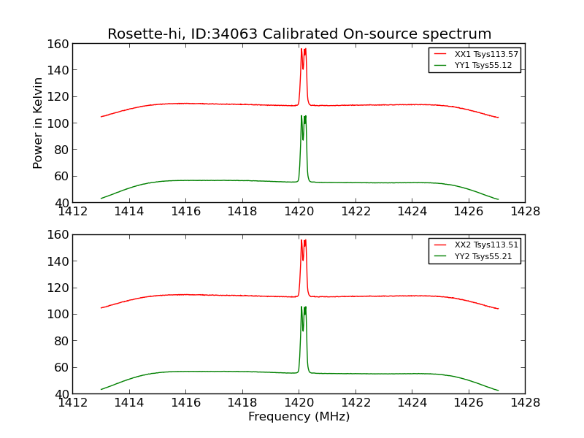This screenshot has height=438, width=584.
Task: Click the green YY2 spectral peak in lower plot
Action: click(x=304, y=338)
